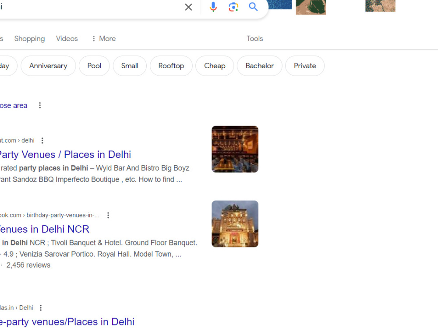Viewport: 438px width, 328px height.
Task: Select the Rooftop filter chip
Action: 171,66
